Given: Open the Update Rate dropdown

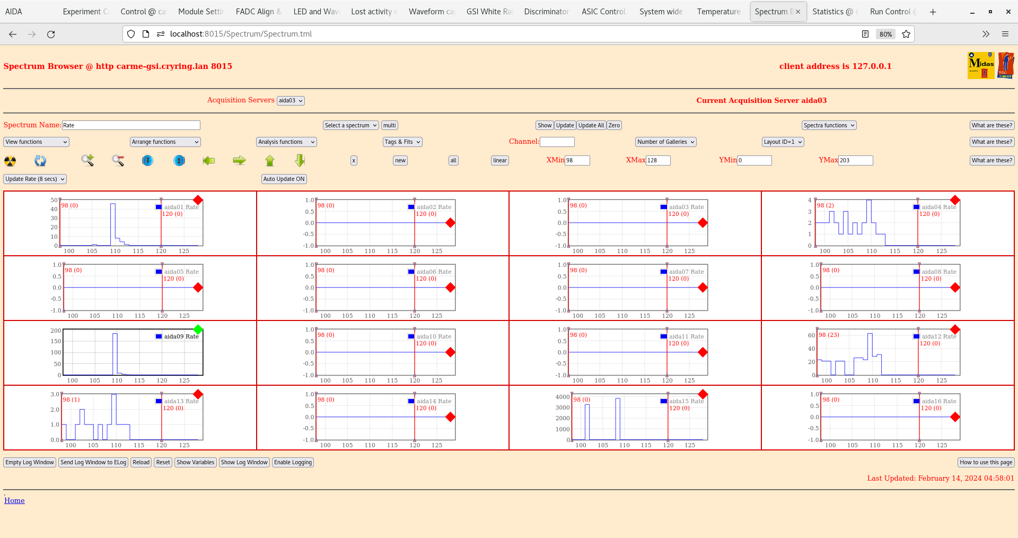Looking at the screenshot, I should tap(34, 179).
